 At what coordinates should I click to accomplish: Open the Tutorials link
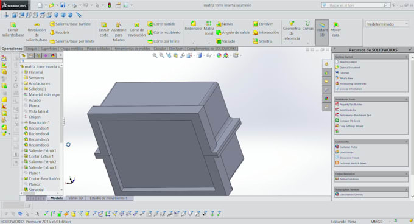click(x=344, y=73)
